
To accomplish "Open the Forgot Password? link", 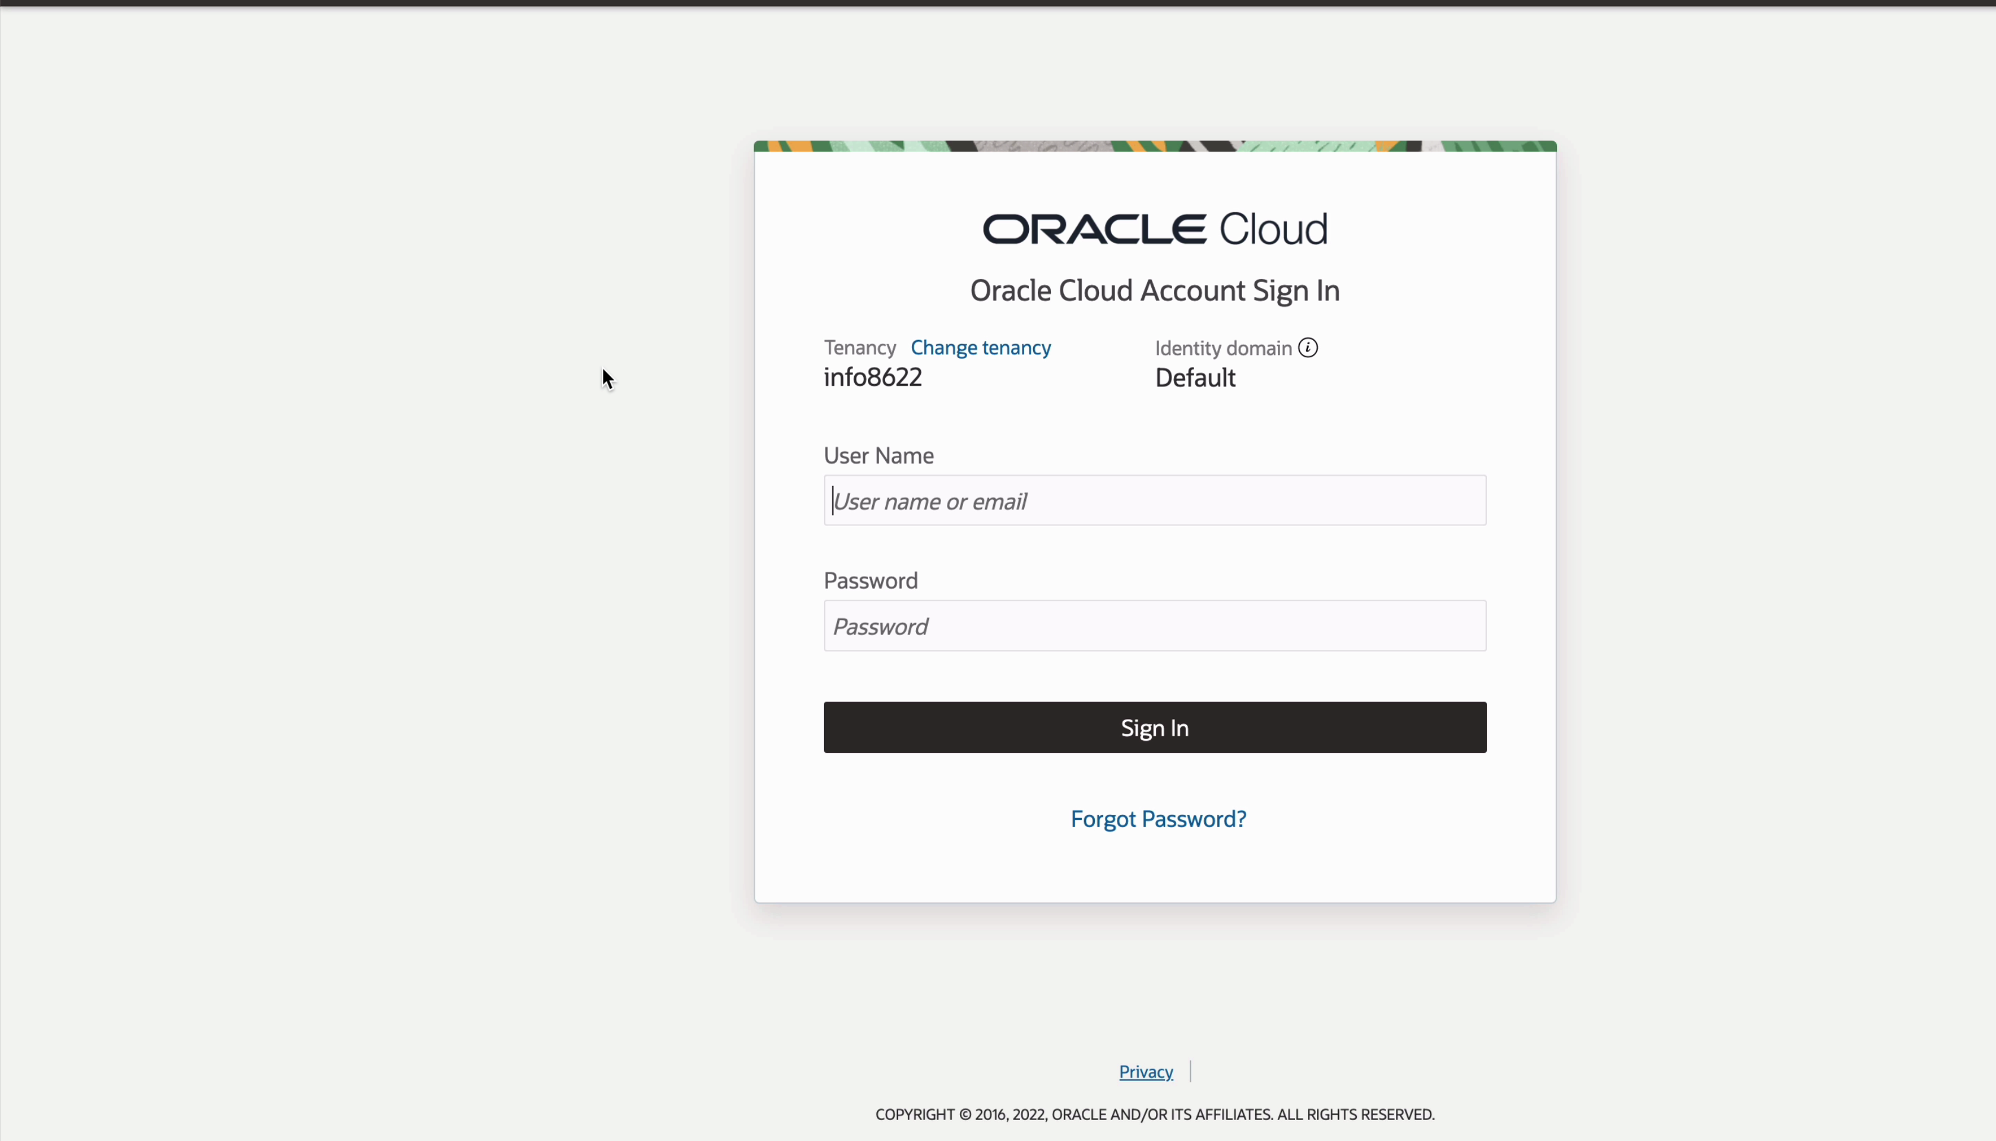I will [x=1158, y=819].
